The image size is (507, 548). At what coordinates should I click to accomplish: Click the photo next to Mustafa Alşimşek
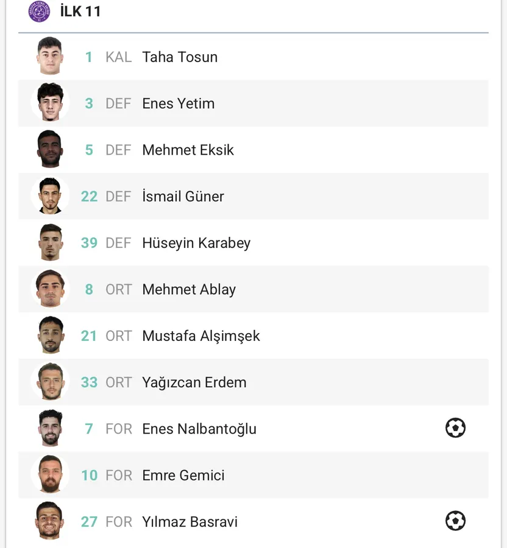pyautogui.click(x=50, y=335)
